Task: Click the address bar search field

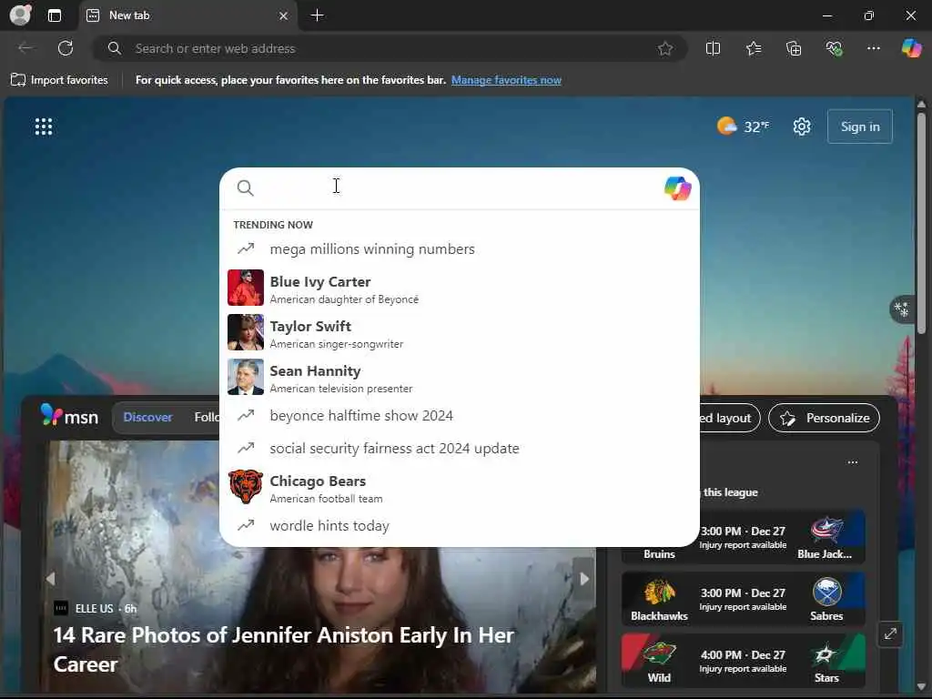Action: click(390, 49)
